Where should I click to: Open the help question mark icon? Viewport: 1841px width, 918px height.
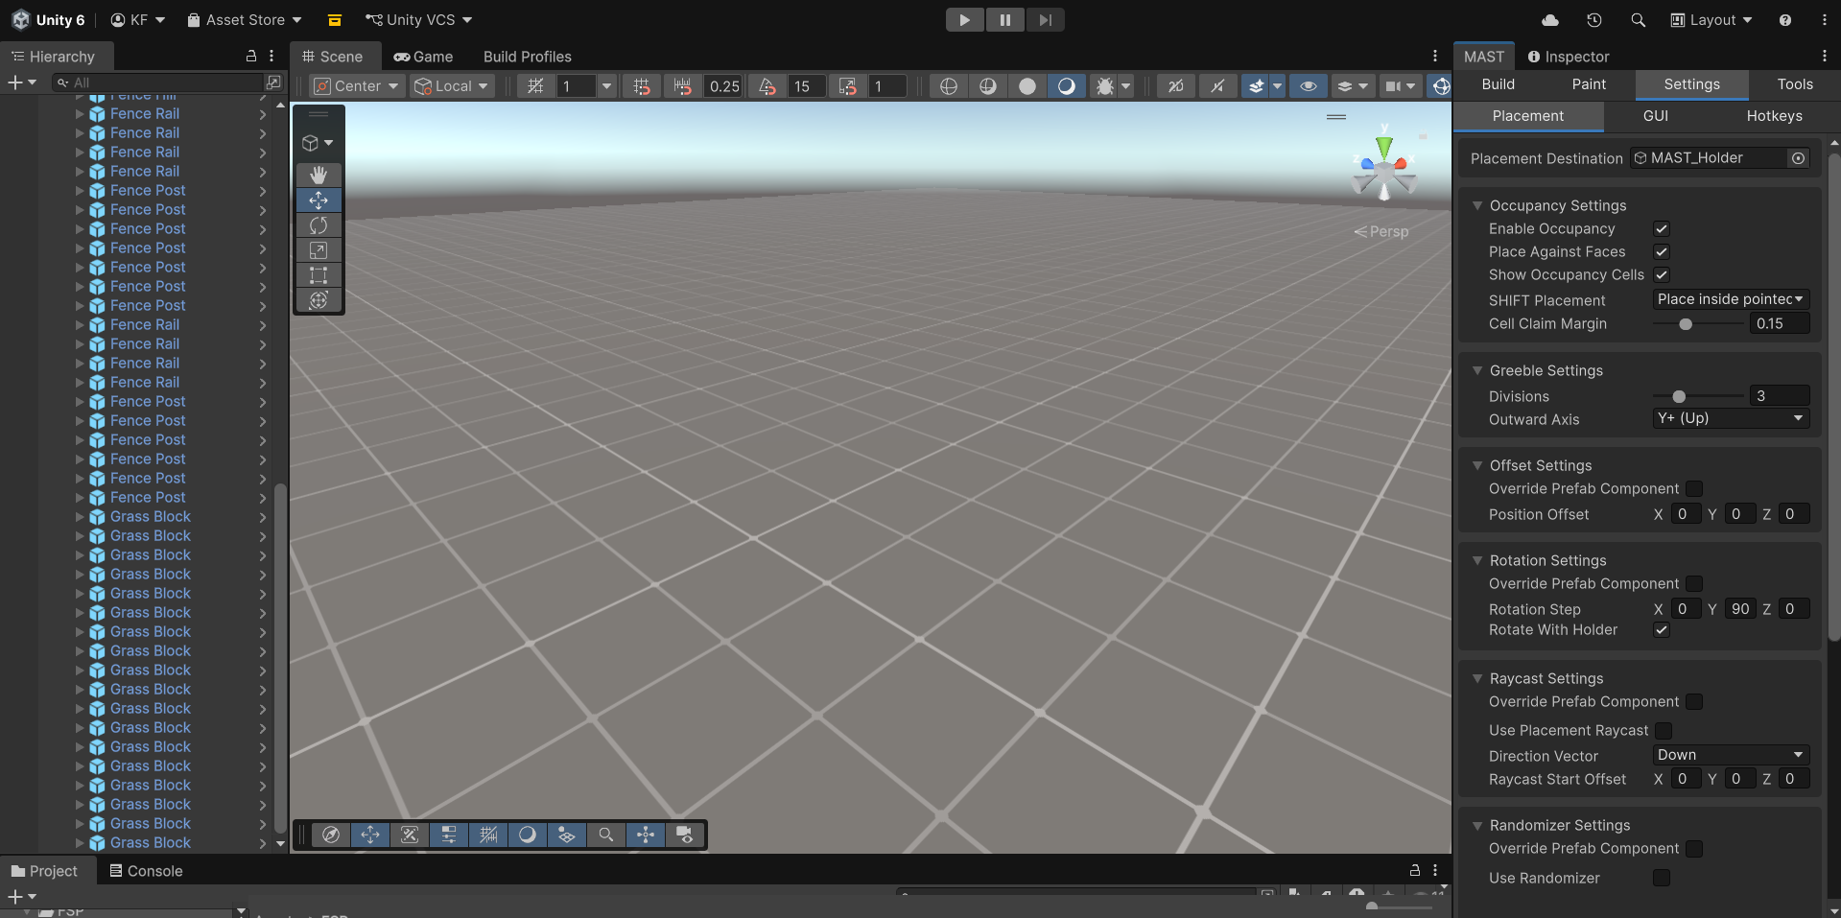[x=1785, y=20]
